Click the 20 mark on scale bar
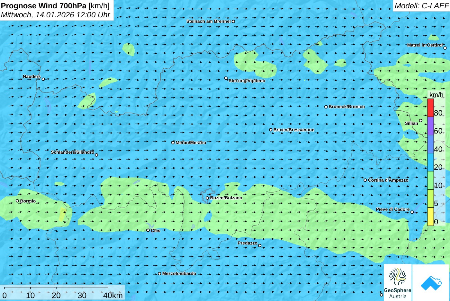The width and height of the screenshot is (450, 301). pyautogui.click(x=56, y=295)
